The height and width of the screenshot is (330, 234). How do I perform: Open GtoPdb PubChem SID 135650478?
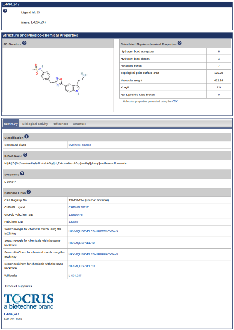[76, 214]
